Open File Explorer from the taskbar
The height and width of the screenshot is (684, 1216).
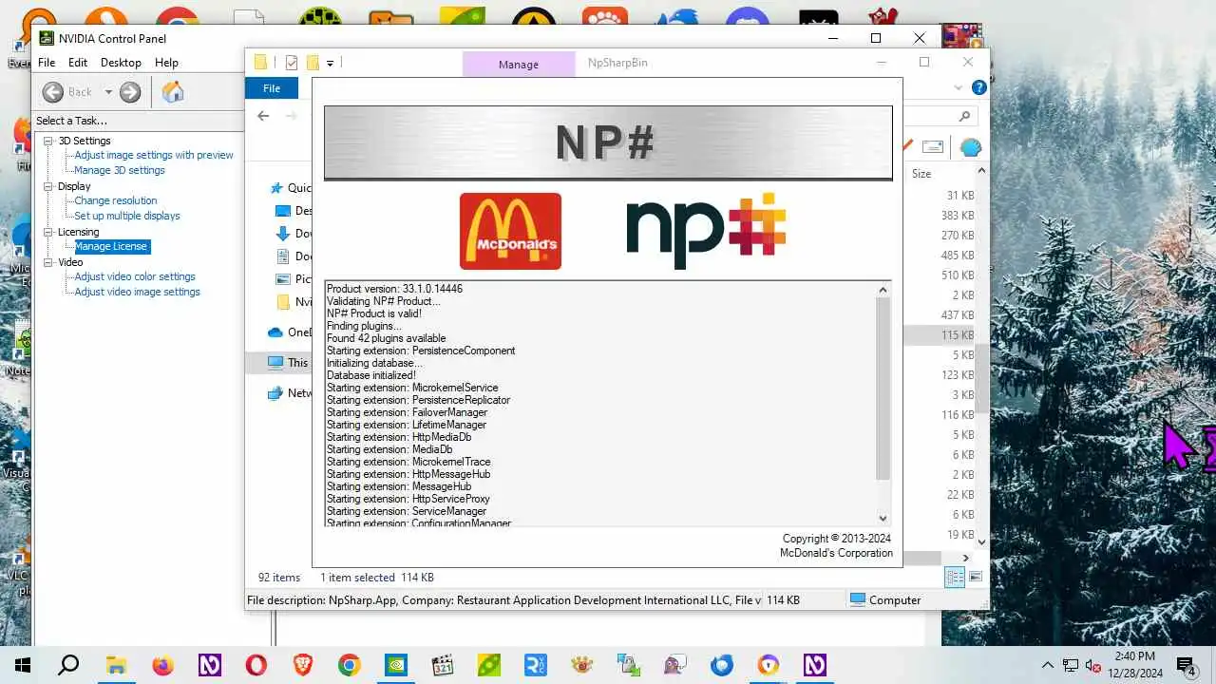(116, 665)
